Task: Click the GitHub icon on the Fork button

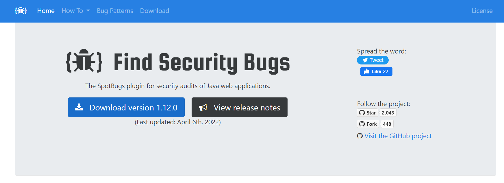Action: [x=362, y=124]
